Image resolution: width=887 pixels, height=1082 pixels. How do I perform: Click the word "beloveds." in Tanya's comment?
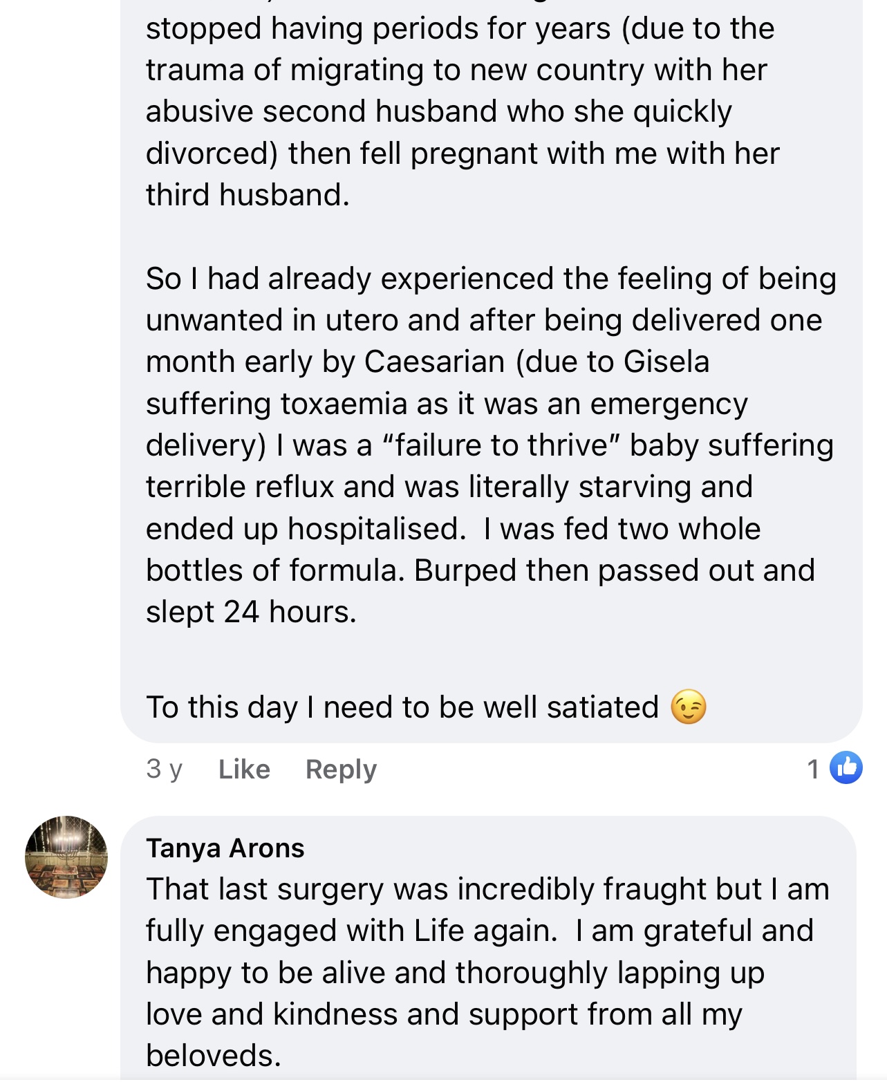(214, 1056)
